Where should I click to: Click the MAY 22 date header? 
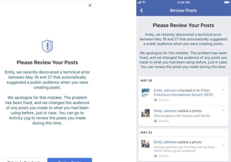[146, 132]
